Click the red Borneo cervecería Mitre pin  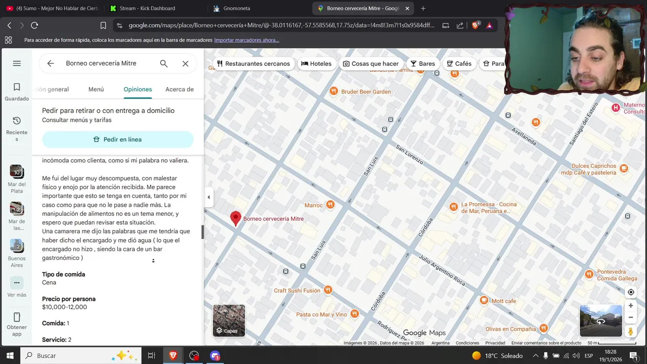coord(236,218)
